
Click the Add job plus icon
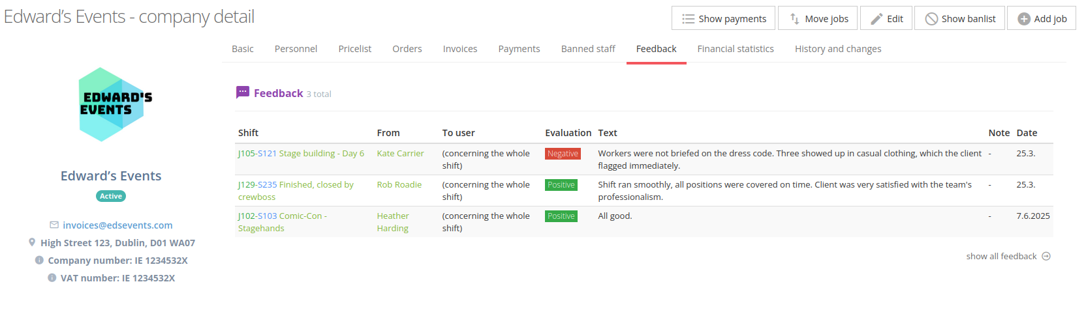click(x=1024, y=19)
